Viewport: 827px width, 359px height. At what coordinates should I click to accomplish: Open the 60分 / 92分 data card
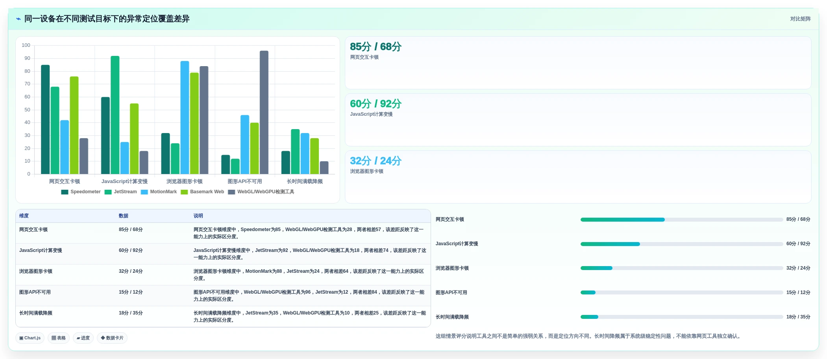[578, 120]
